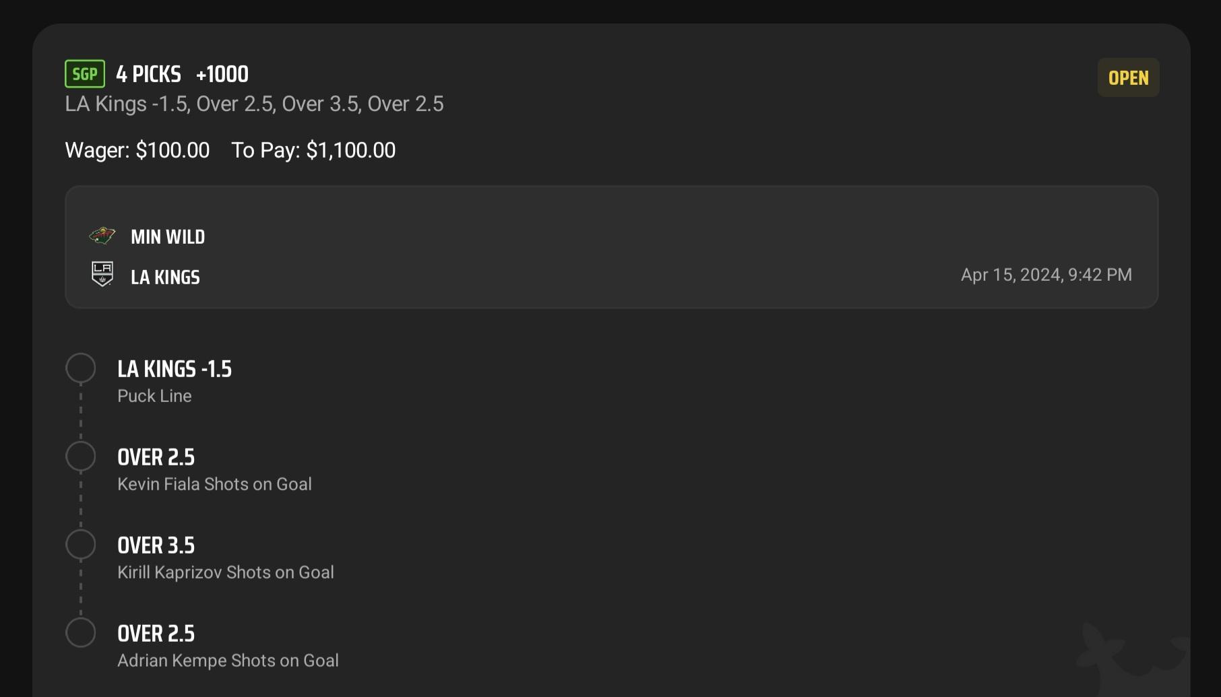Click the yellow OPEN status badge

click(x=1129, y=78)
